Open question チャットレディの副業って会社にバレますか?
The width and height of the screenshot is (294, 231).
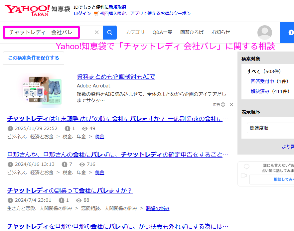point(70,191)
